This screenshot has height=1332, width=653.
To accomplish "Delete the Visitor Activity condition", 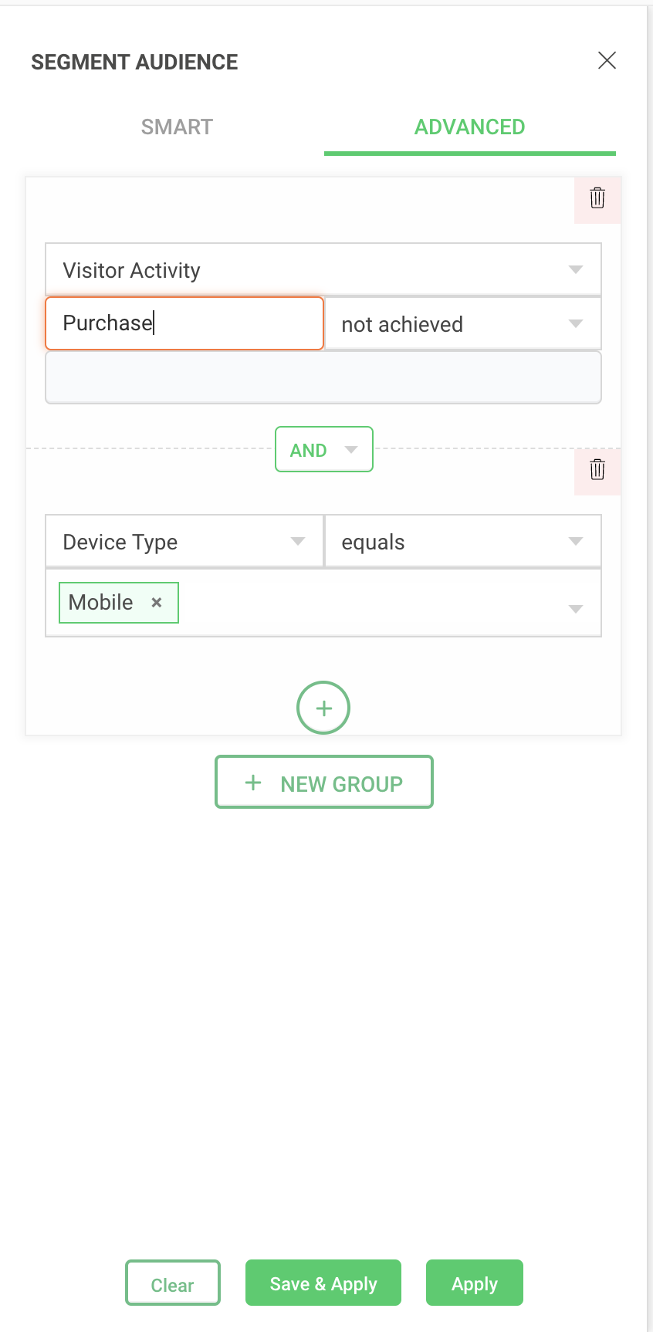I will [x=597, y=198].
